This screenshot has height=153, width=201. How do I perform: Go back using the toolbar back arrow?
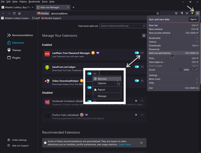(x=4, y=13)
